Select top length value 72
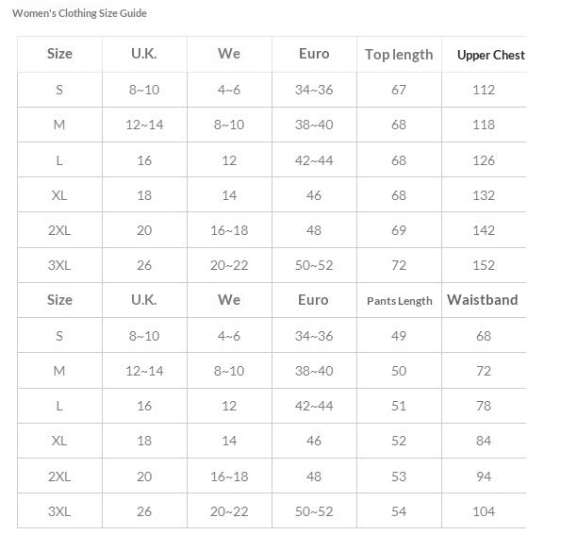This screenshot has width=561, height=535. 399,265
